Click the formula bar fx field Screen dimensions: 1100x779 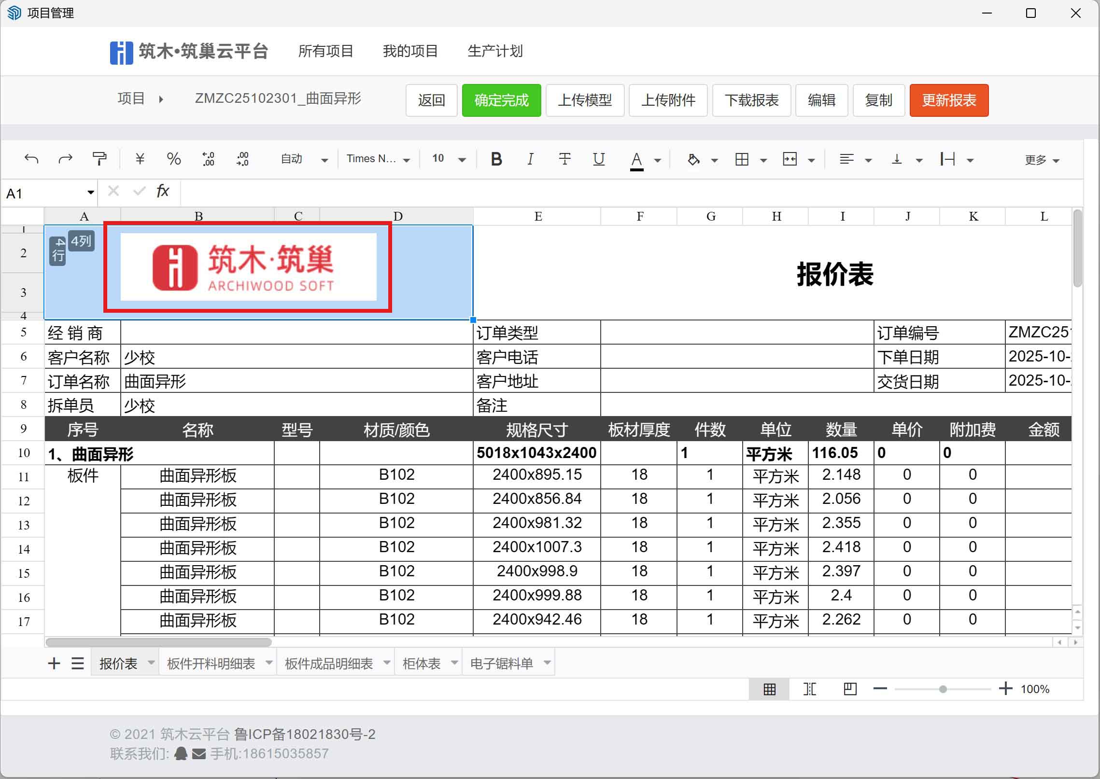[162, 191]
